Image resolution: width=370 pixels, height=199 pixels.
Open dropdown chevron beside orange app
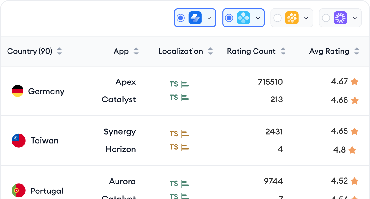(306, 18)
